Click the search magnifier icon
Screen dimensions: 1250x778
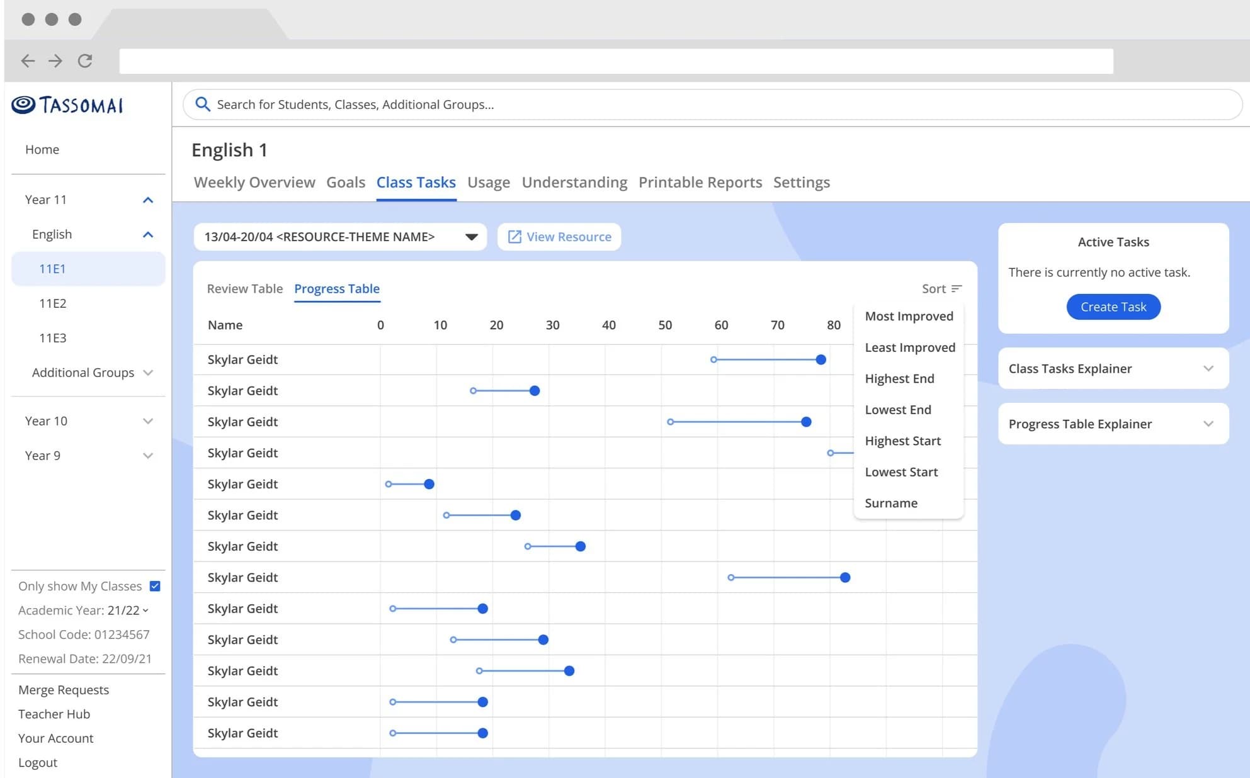(202, 104)
